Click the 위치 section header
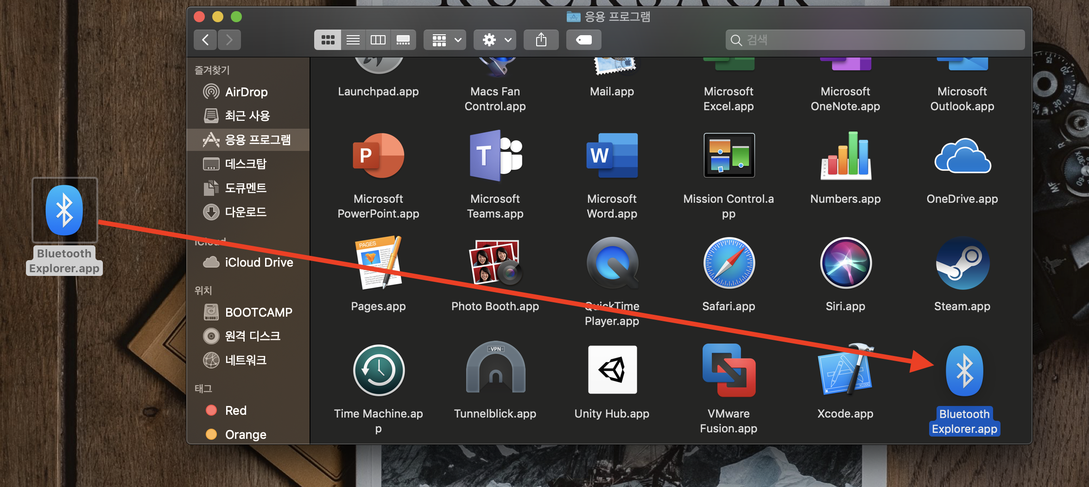 (x=203, y=290)
